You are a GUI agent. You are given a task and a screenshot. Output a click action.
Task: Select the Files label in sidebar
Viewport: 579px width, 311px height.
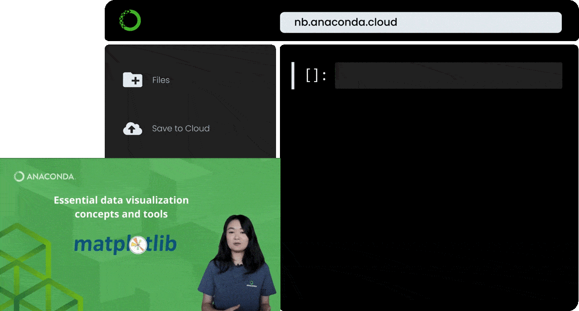pos(161,80)
